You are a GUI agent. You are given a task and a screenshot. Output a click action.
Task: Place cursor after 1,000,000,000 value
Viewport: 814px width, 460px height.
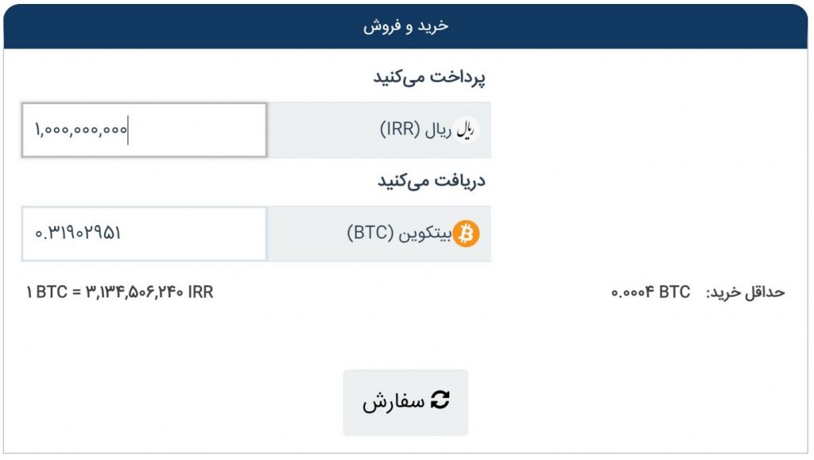pyautogui.click(x=128, y=129)
